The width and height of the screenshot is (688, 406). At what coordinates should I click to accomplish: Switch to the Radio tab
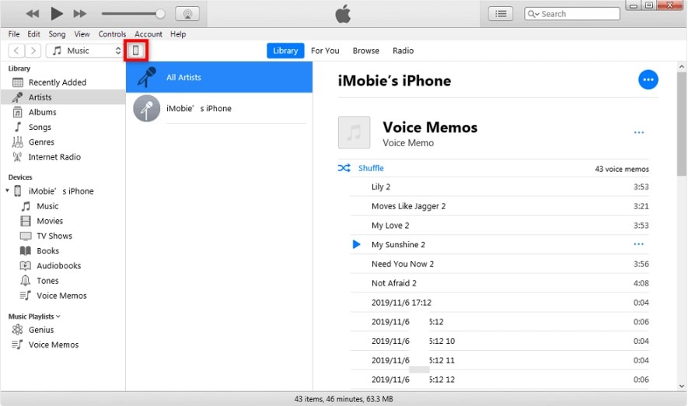(403, 51)
